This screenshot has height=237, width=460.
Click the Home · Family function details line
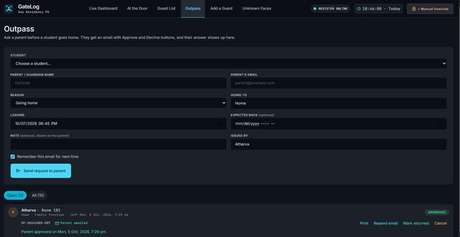tap(75, 215)
